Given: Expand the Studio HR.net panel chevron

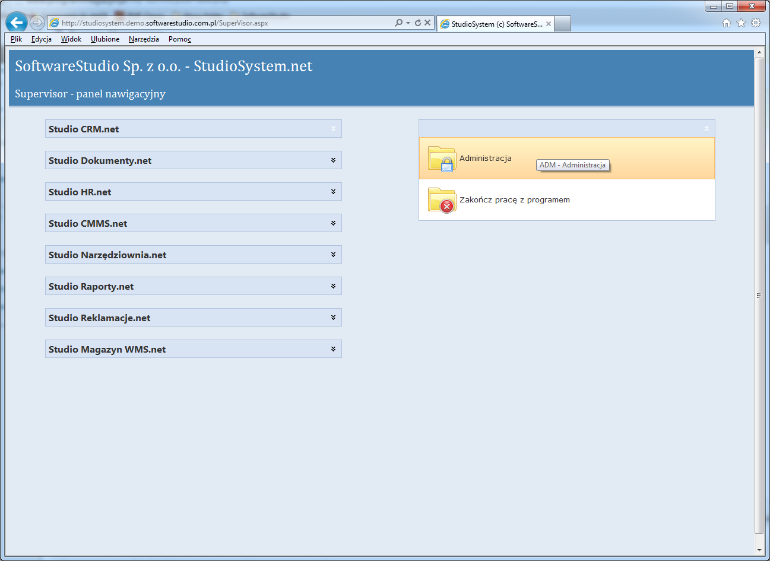Looking at the screenshot, I should point(333,192).
